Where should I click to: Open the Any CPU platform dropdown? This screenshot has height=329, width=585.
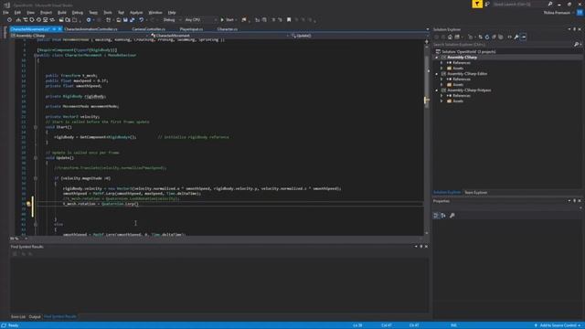point(200,20)
